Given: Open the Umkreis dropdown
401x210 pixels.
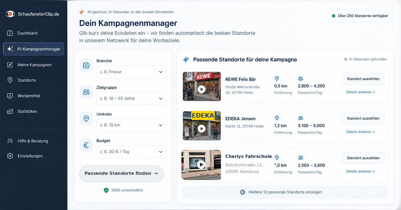Looking at the screenshot, I should point(131,125).
